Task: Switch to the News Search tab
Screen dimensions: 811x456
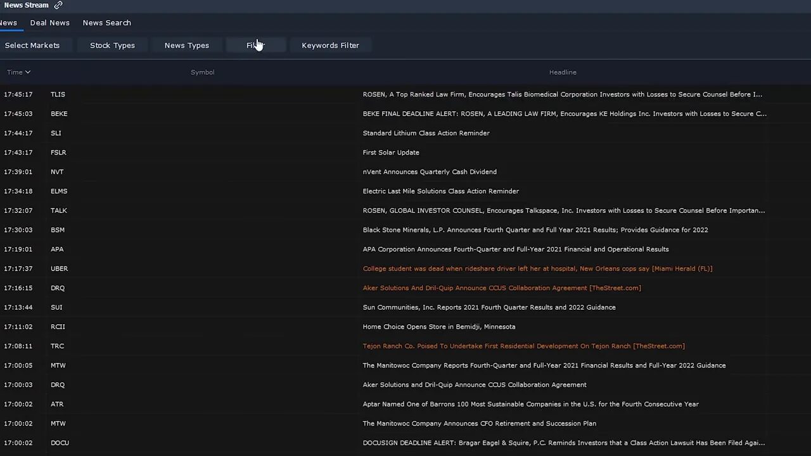Action: (106, 23)
